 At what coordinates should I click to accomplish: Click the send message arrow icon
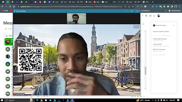[144, 96]
